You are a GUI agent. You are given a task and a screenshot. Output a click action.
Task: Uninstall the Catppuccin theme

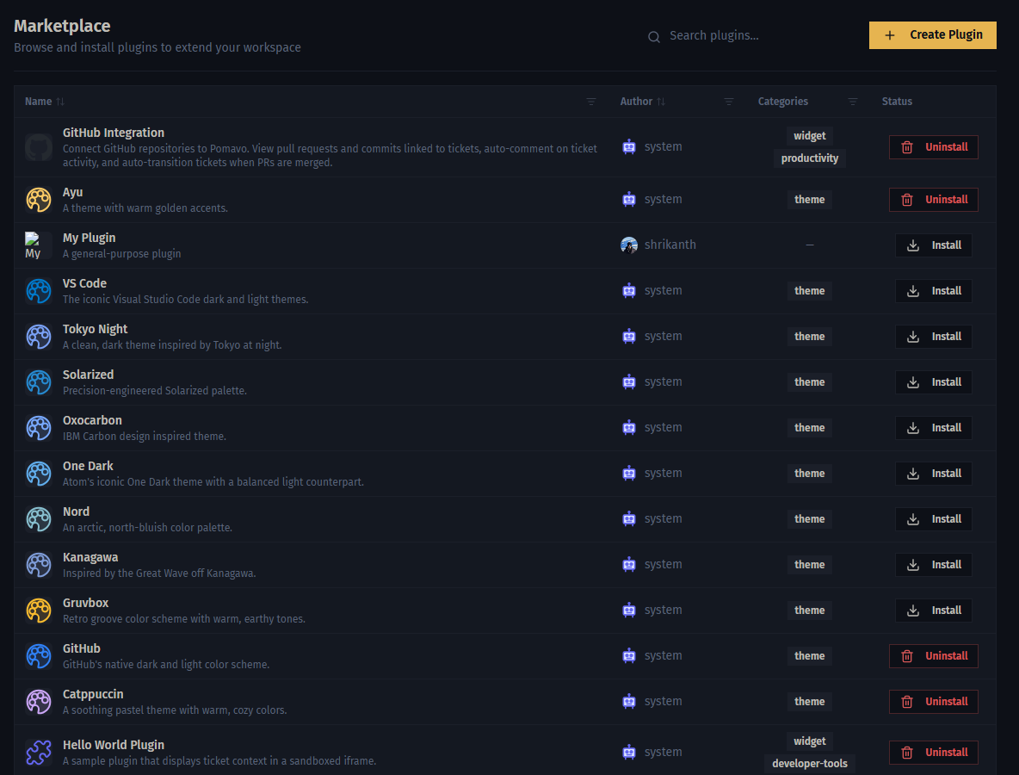pos(933,702)
